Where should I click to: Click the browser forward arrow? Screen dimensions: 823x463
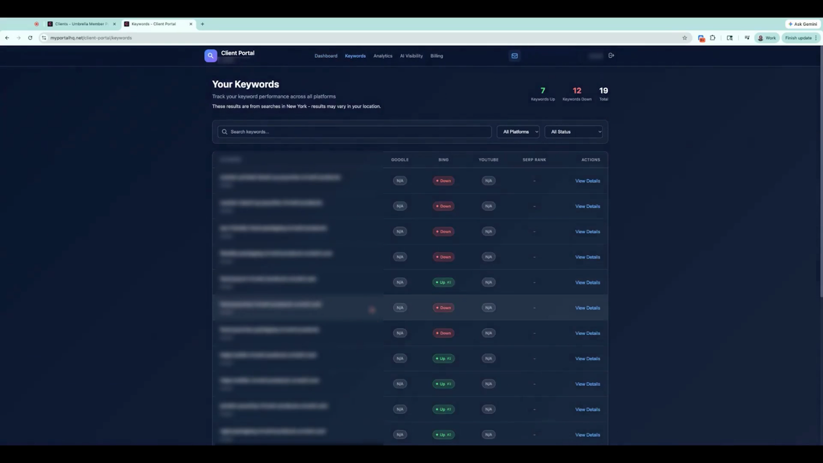[x=19, y=38]
